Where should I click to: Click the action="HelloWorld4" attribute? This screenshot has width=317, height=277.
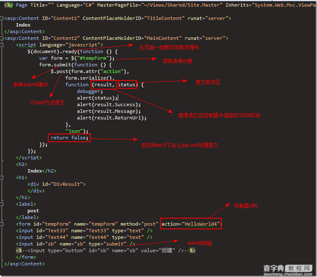click(190, 224)
